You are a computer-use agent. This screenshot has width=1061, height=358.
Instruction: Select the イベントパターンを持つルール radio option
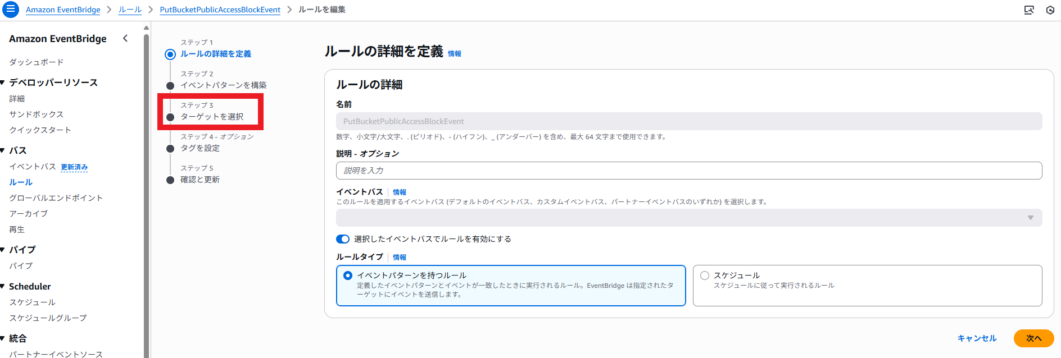(348, 276)
